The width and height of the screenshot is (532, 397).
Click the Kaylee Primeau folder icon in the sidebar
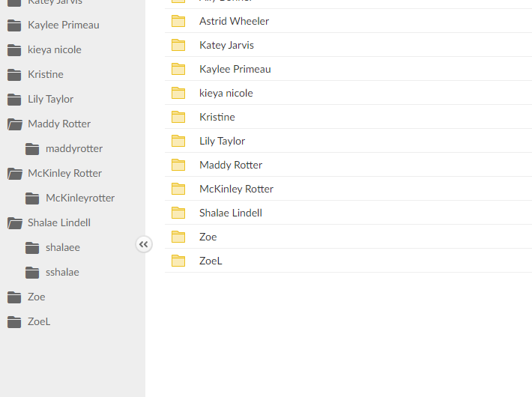[x=14, y=25]
